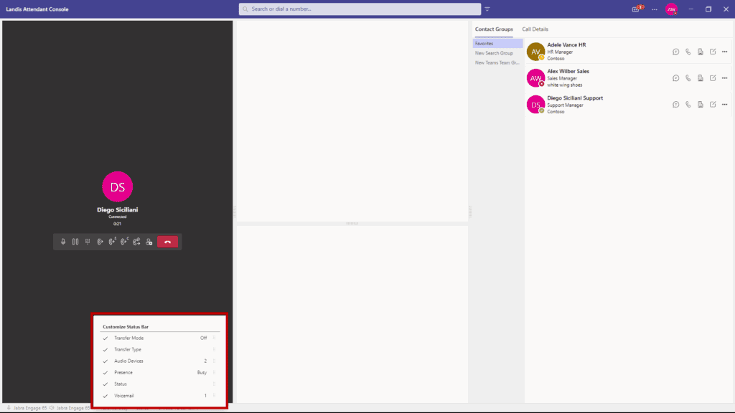Mute the microphone on the active call
Screen dimensions: 735x413
point(62,242)
